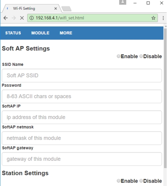Stop page loading with X button
This screenshot has height=186, width=167.
click(22, 18)
